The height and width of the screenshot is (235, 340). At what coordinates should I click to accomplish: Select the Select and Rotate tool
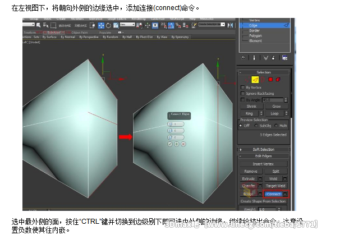pyautogui.click(x=108, y=26)
